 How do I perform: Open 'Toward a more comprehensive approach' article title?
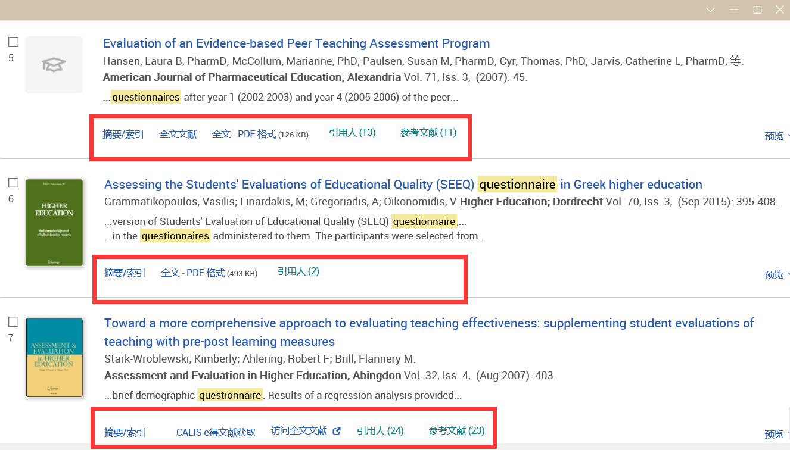tap(429, 332)
